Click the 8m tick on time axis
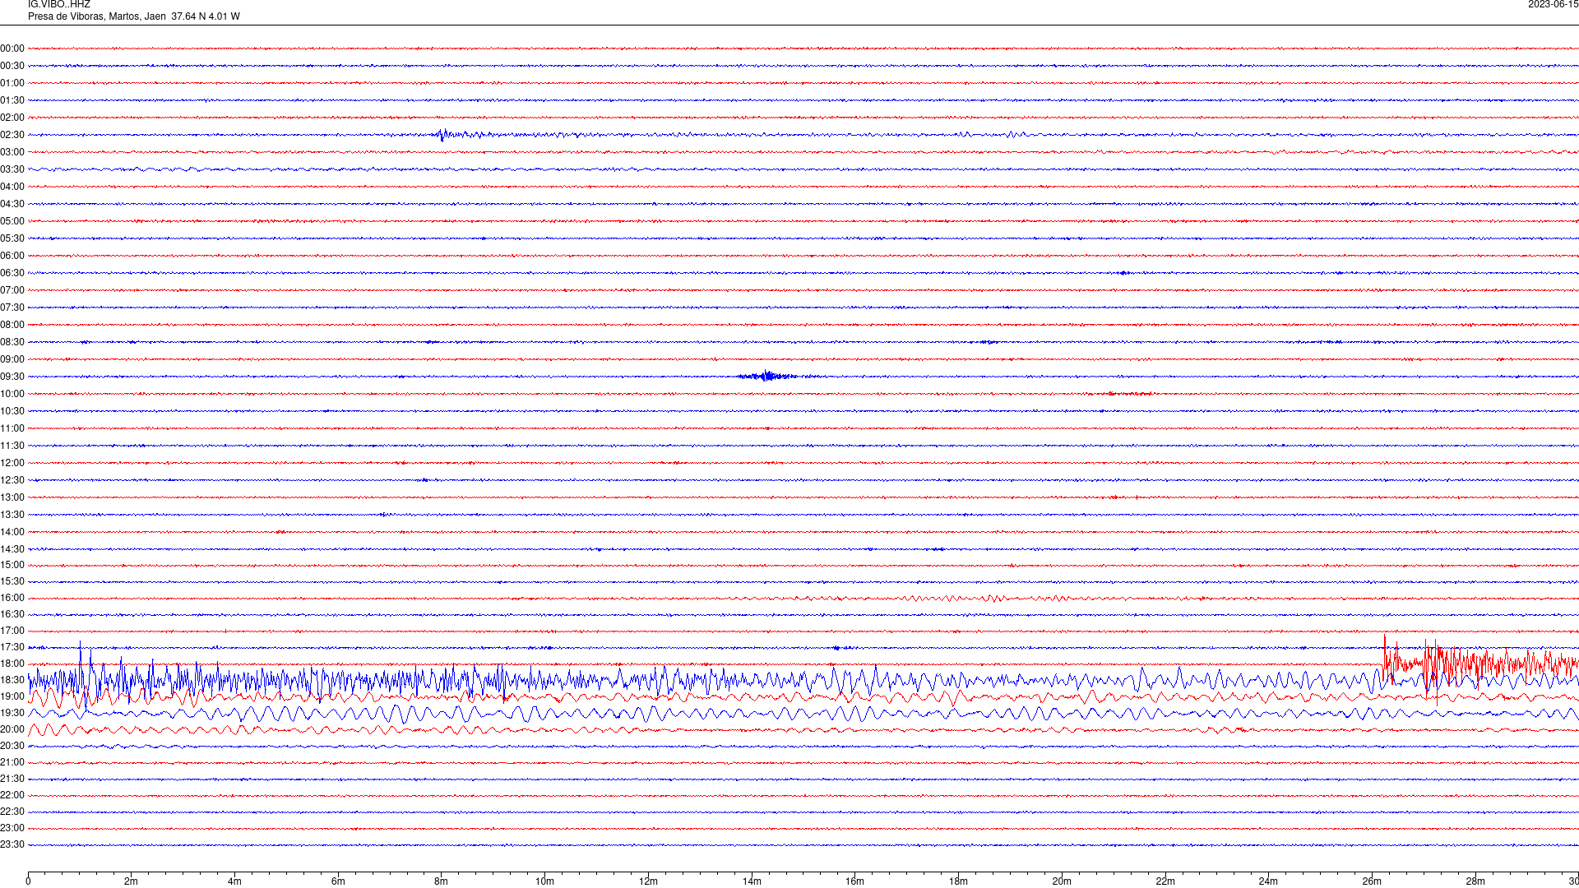Image resolution: width=1579 pixels, height=888 pixels. (442, 881)
